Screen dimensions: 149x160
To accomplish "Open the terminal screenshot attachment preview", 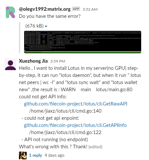I will (x=82, y=42).
